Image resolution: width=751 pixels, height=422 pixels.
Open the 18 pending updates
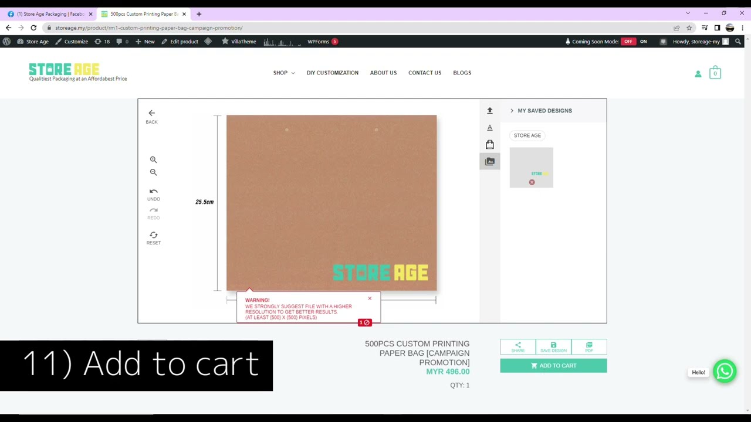click(102, 42)
